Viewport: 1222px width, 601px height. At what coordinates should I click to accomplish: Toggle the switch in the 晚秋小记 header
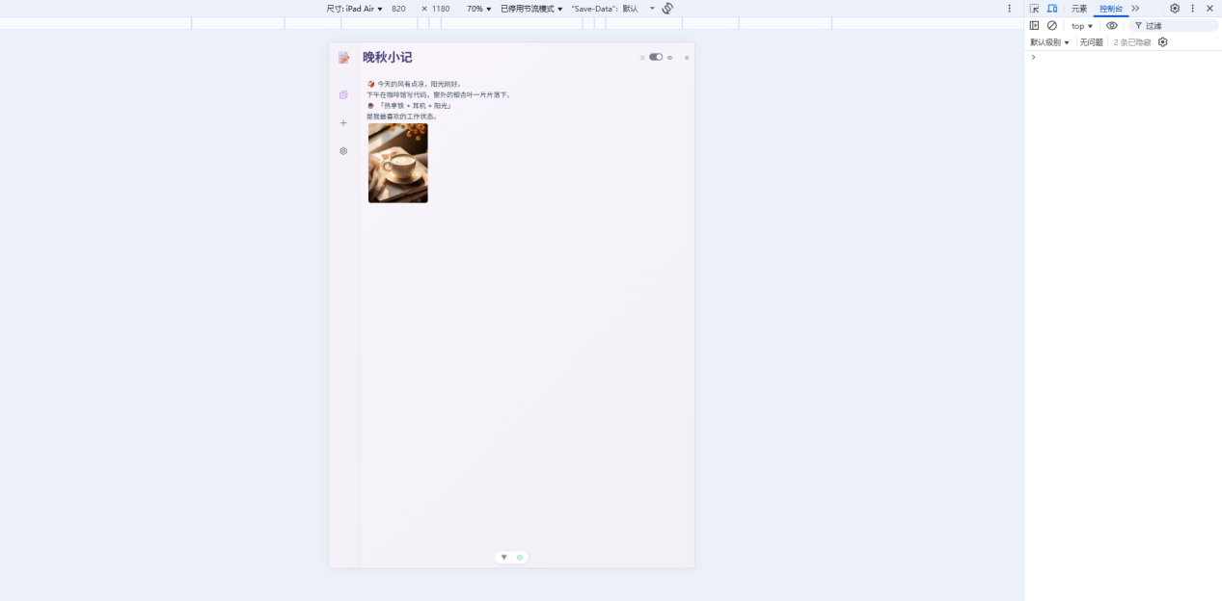point(657,57)
